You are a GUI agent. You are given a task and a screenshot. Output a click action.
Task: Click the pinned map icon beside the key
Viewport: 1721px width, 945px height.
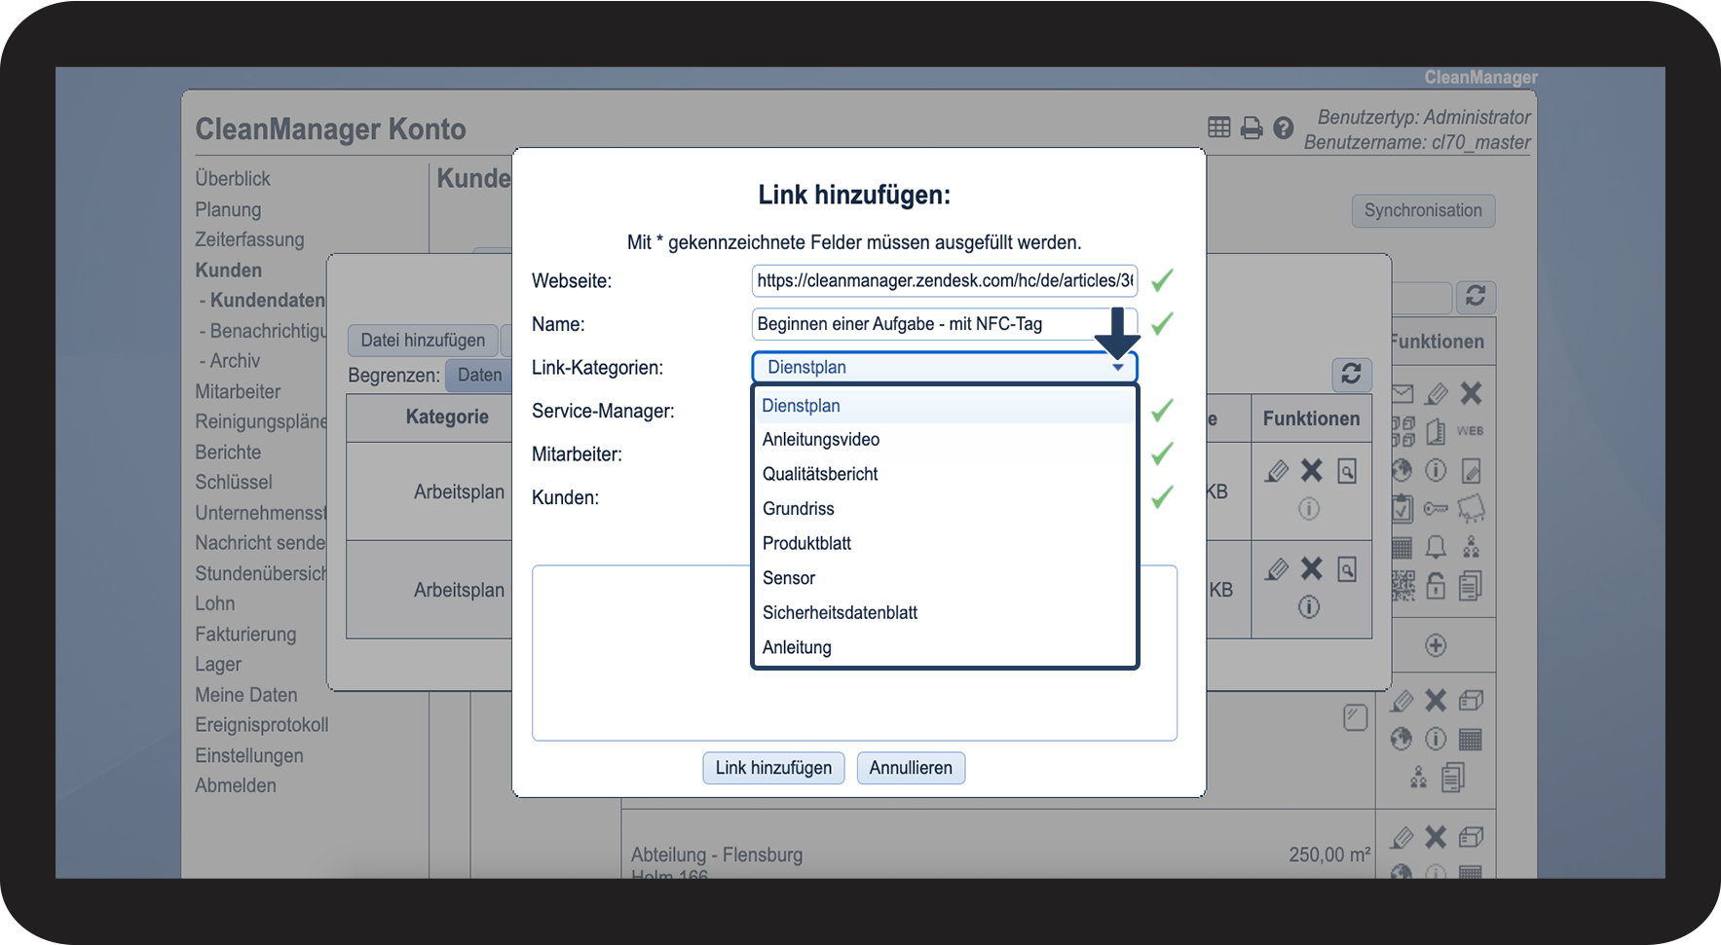[x=1471, y=508]
